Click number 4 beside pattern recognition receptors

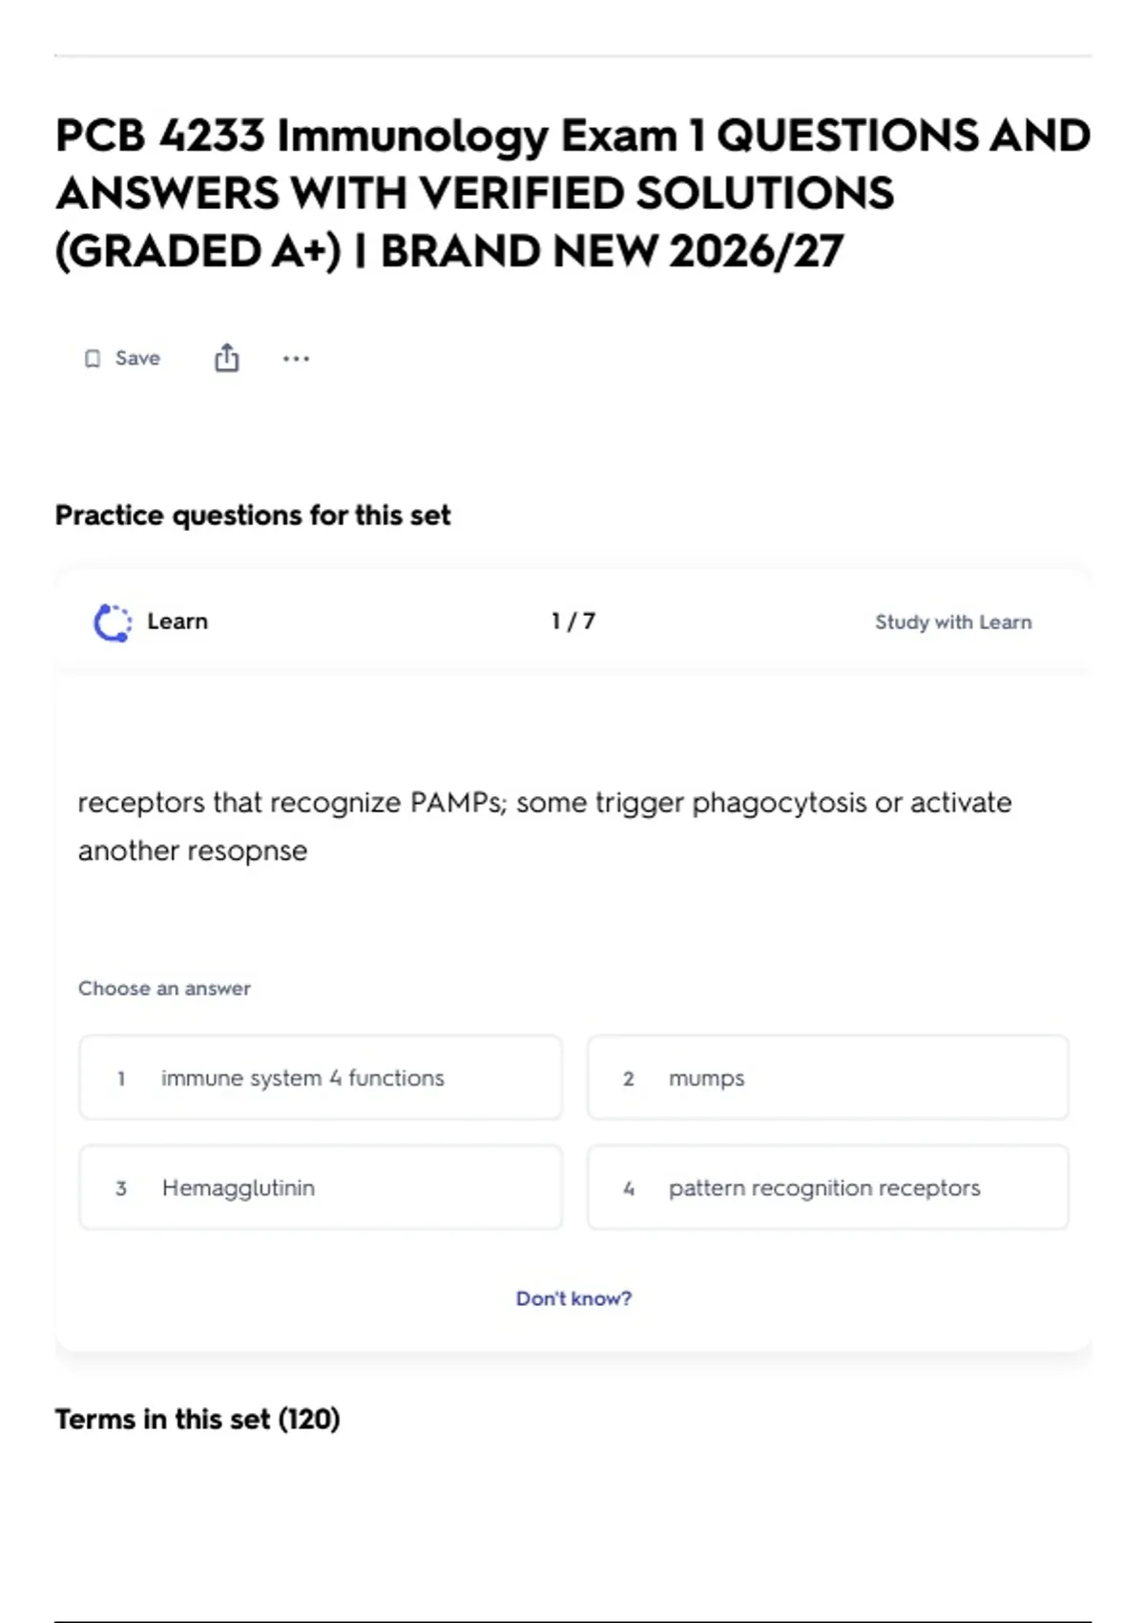pos(629,1189)
